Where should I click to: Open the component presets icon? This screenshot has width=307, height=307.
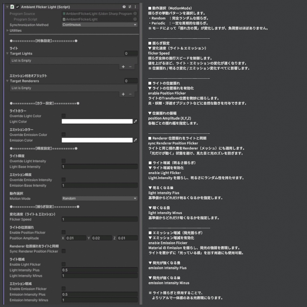tap(130, 7)
